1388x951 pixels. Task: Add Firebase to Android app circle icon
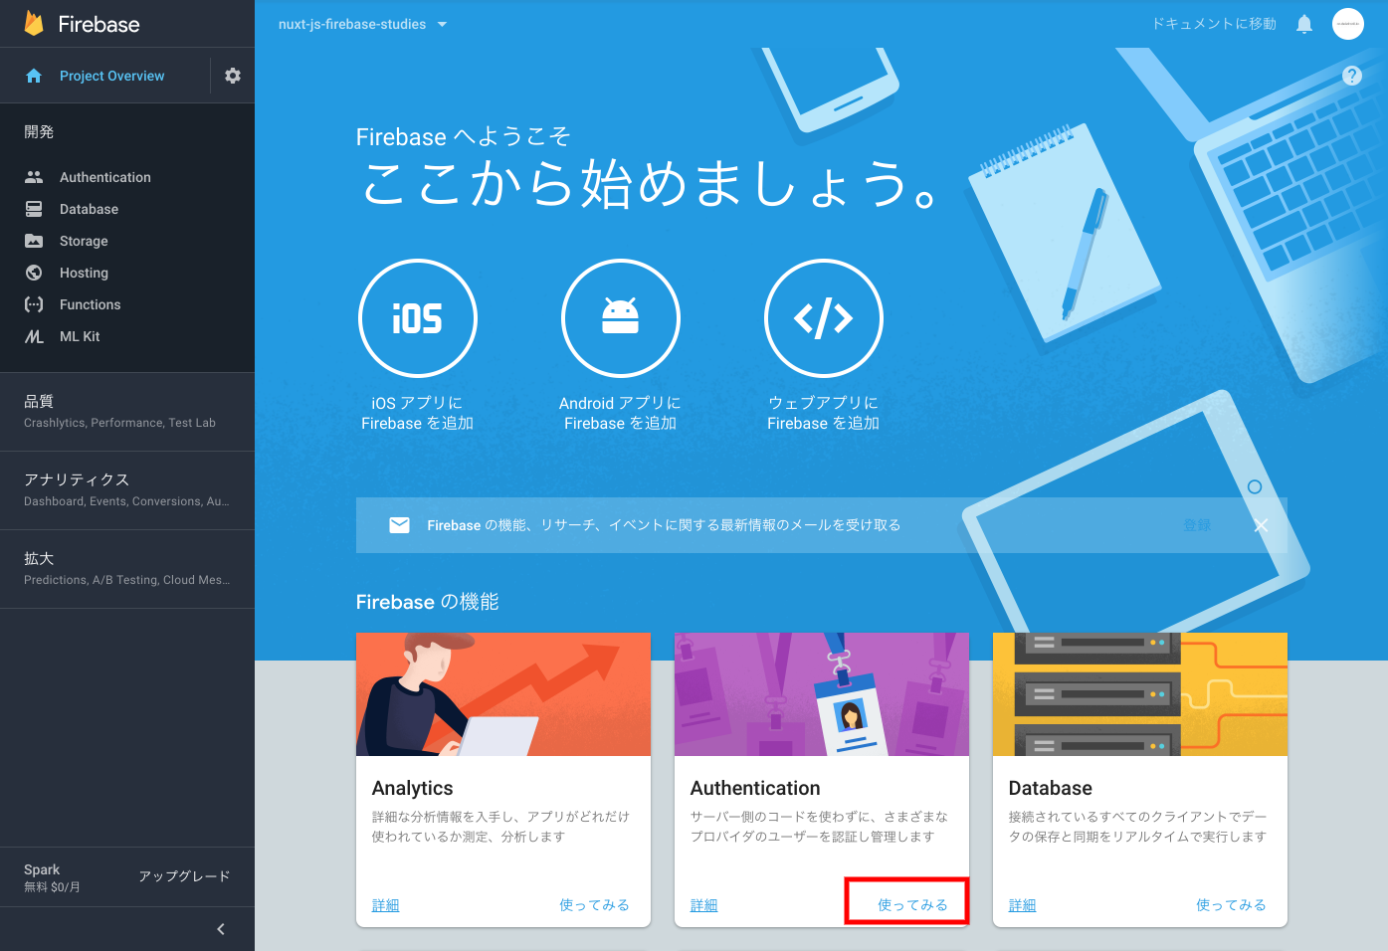point(621,318)
